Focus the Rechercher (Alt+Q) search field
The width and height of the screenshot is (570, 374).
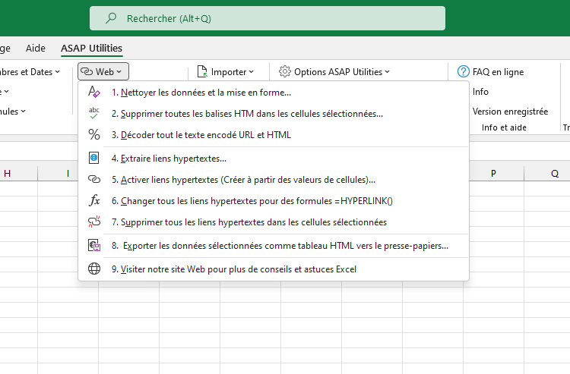click(x=268, y=18)
